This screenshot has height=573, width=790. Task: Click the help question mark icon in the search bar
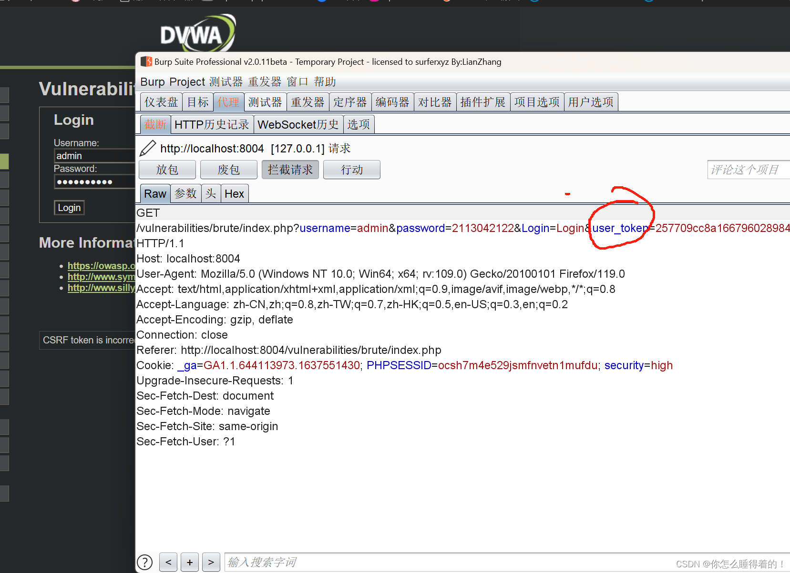(144, 563)
